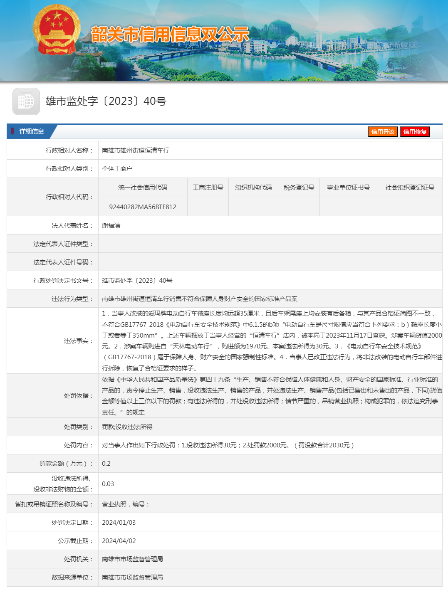Click the page heading 雄市监处字〔2023〕40号
Viewport: 448px width, 590px height.
[106, 101]
